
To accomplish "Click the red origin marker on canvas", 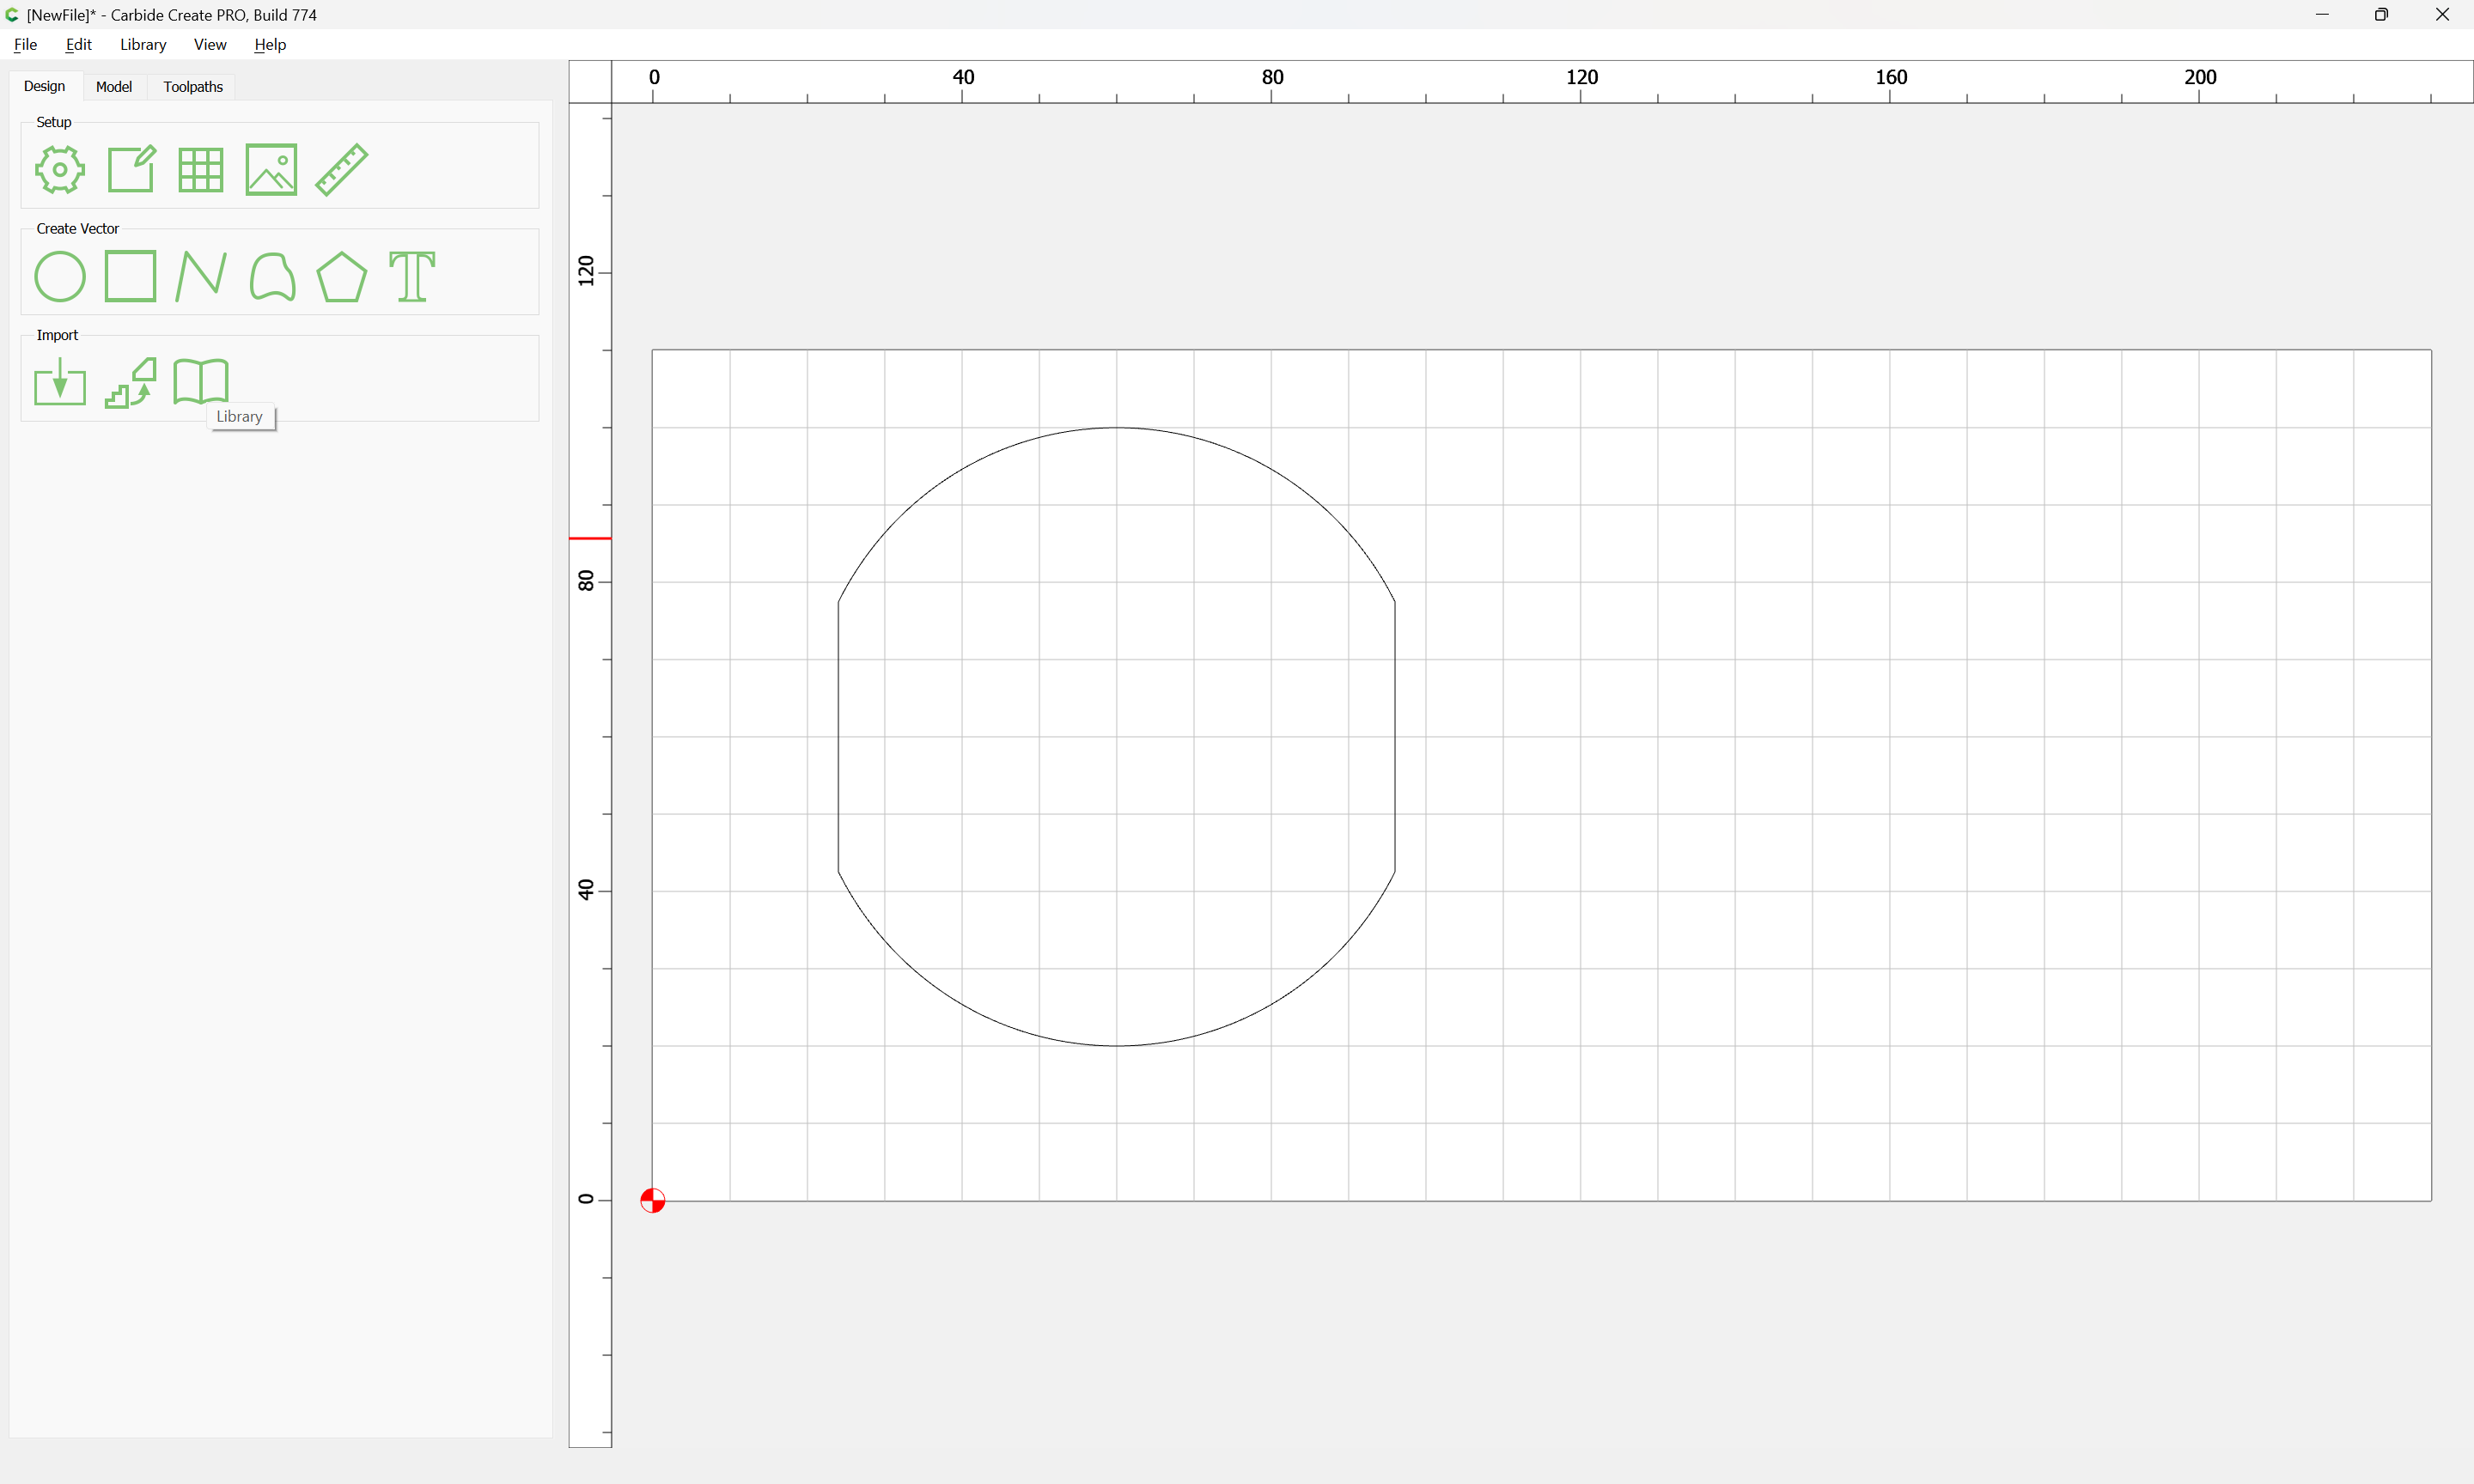I will point(652,1200).
